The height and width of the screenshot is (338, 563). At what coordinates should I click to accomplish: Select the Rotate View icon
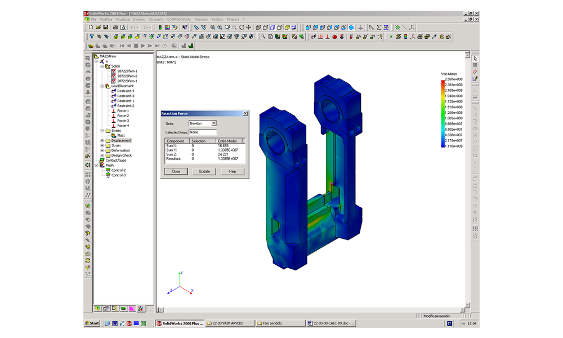pyautogui.click(x=242, y=27)
